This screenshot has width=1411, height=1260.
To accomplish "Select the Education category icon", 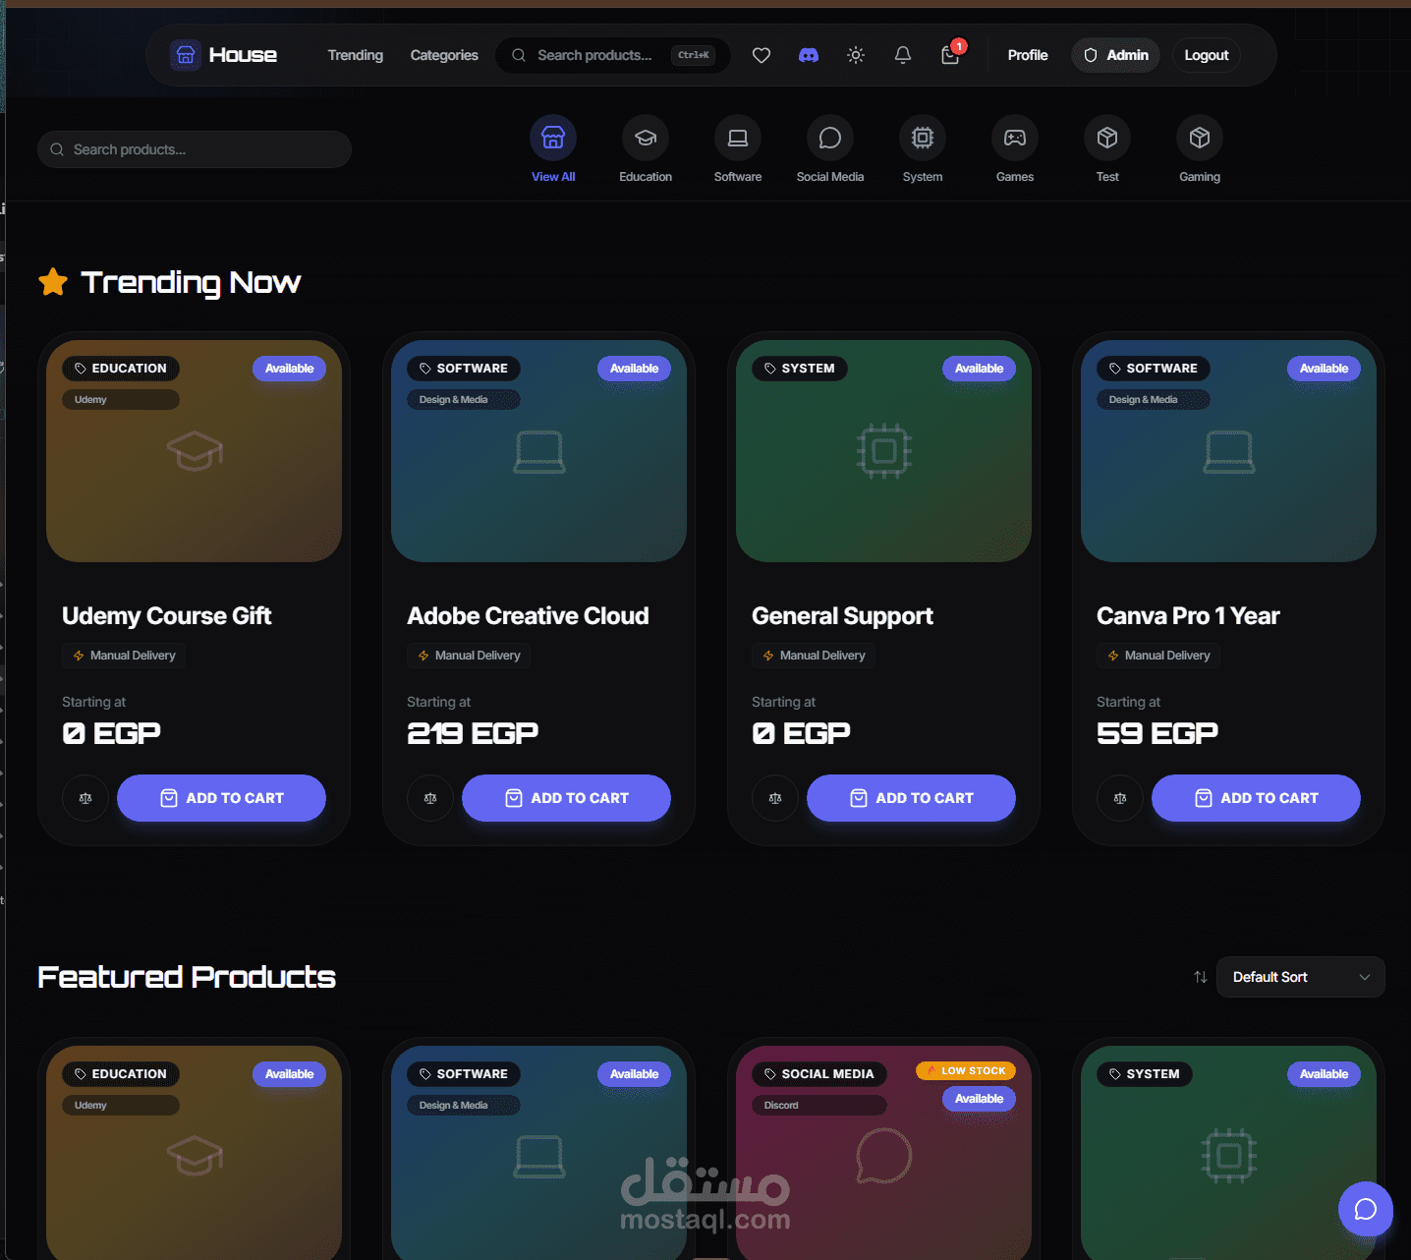I will click(646, 138).
